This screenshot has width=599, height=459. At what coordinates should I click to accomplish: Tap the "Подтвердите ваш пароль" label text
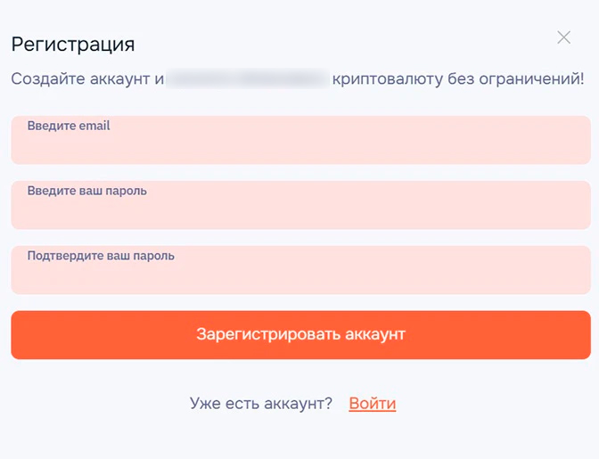click(x=101, y=256)
